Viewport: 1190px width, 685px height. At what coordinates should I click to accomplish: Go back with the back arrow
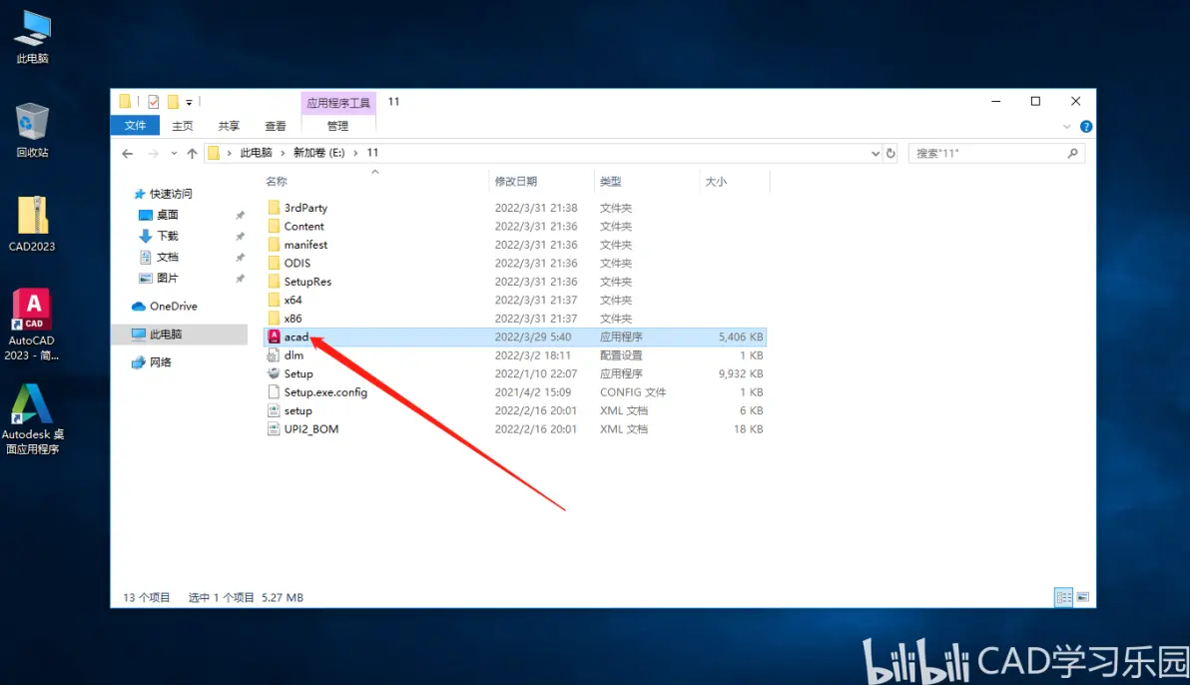click(128, 154)
